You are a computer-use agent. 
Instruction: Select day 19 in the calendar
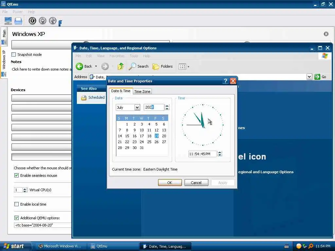tap(157, 136)
